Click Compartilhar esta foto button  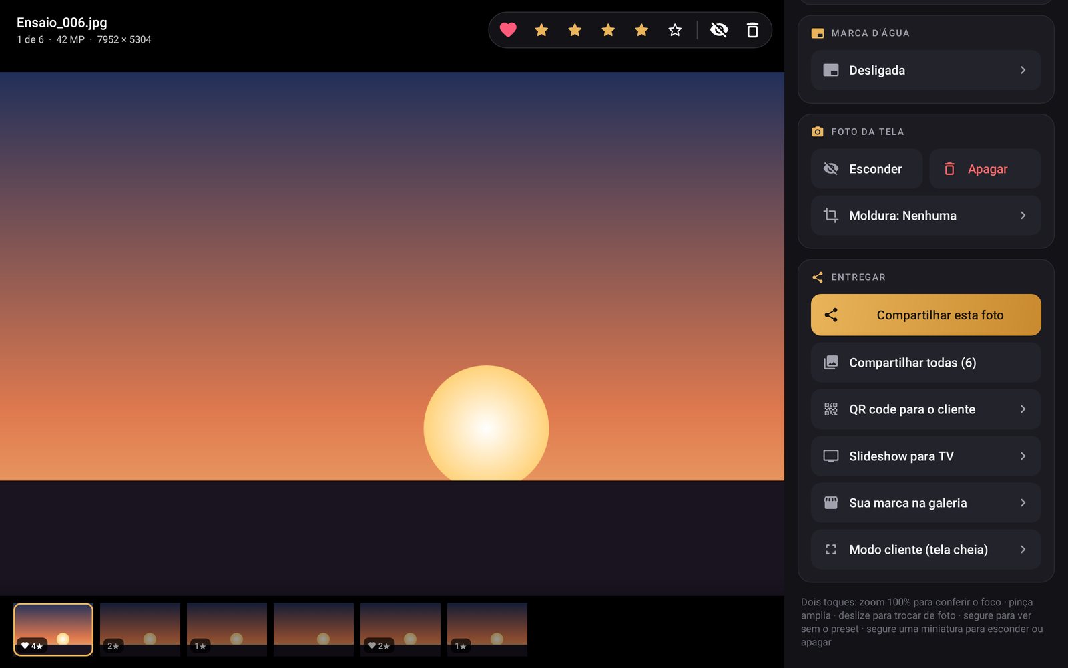926,315
